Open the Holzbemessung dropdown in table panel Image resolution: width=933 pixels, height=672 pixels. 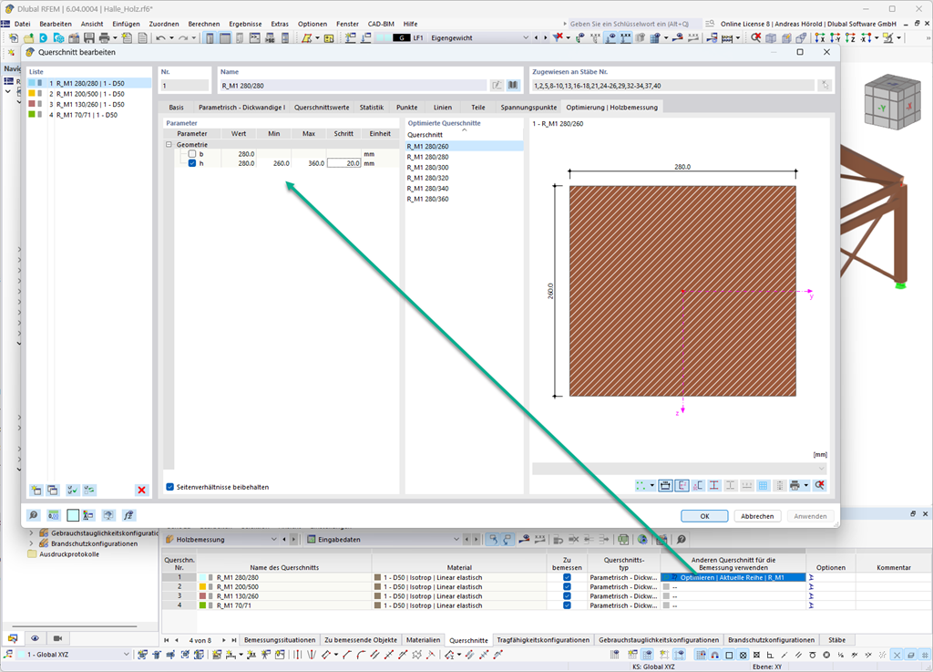pyautogui.click(x=273, y=539)
